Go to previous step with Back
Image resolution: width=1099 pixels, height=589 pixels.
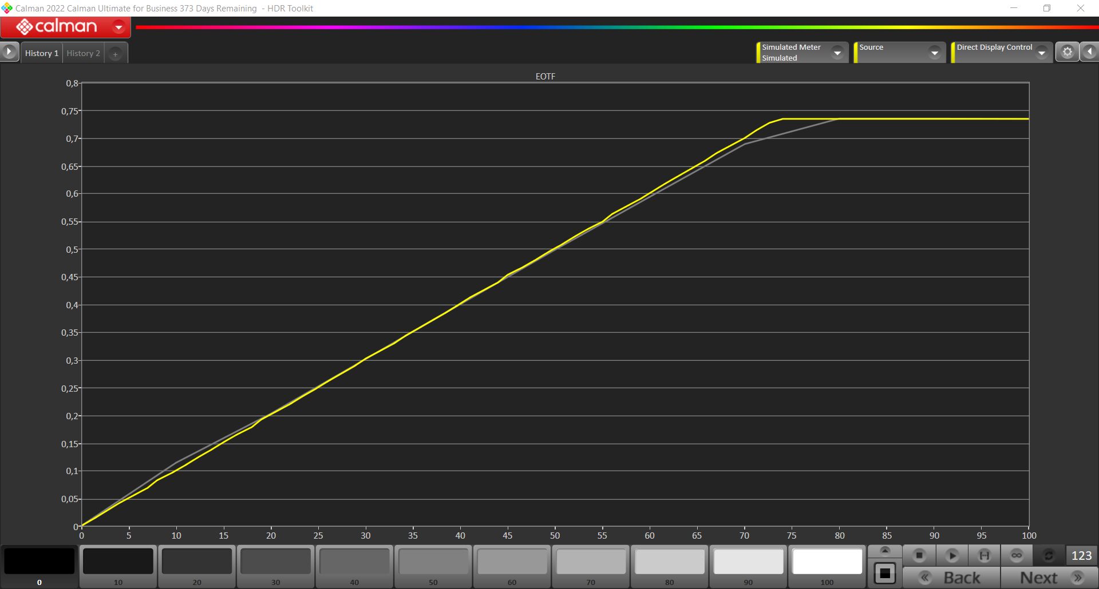[x=952, y=578]
